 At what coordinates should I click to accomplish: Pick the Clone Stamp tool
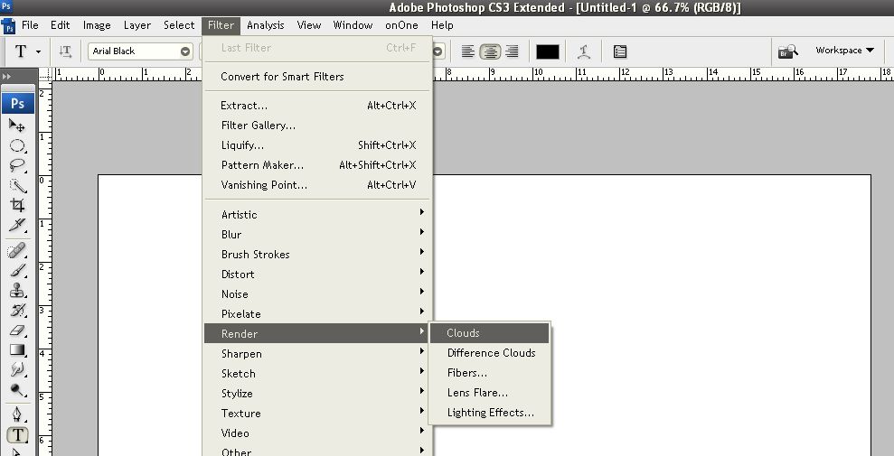(17, 290)
